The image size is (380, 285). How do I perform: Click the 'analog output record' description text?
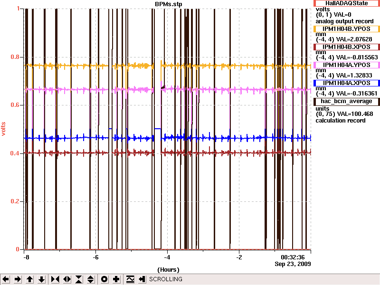coord(344,21)
